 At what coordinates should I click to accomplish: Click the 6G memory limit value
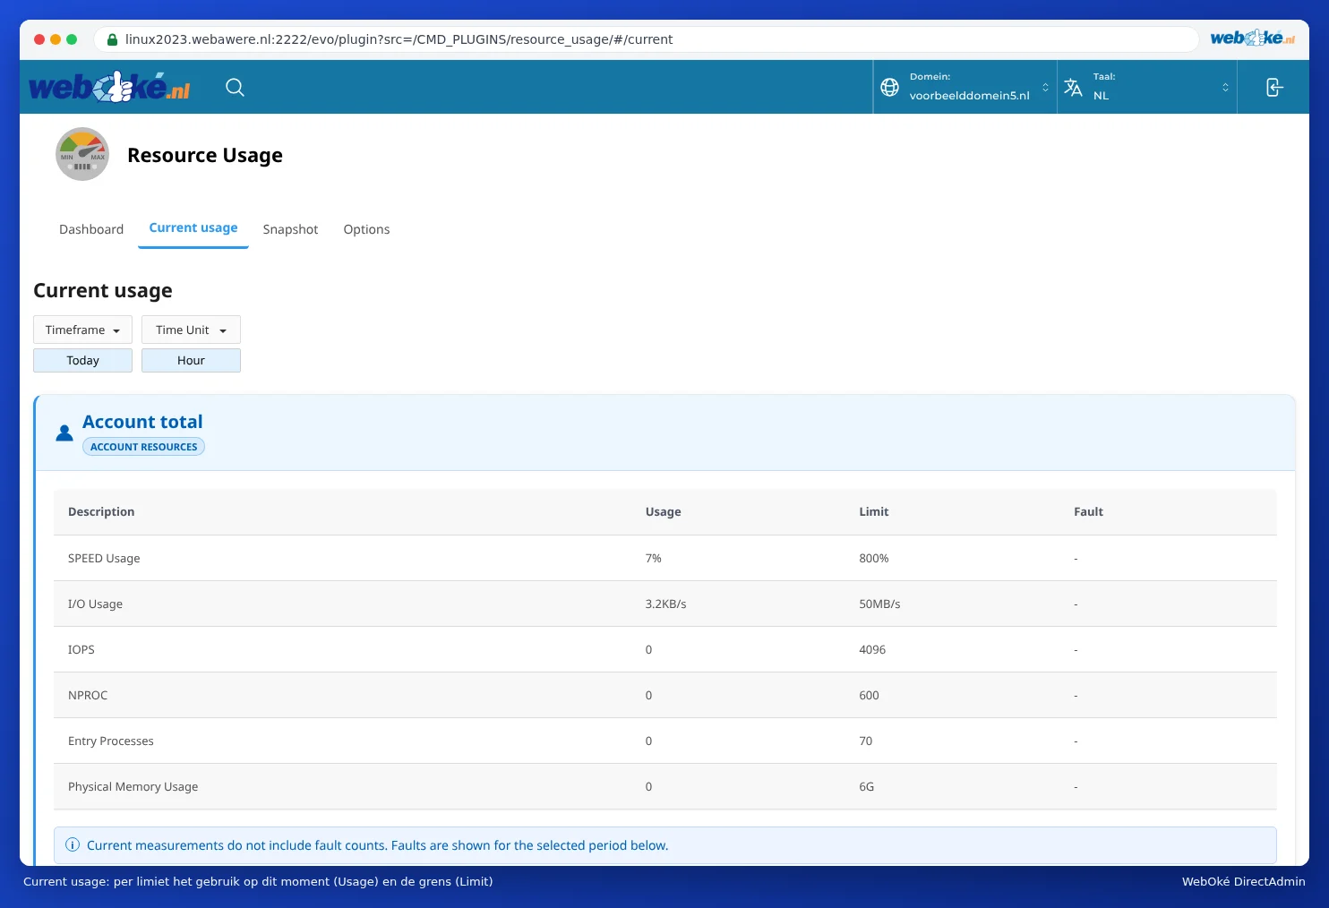click(867, 786)
